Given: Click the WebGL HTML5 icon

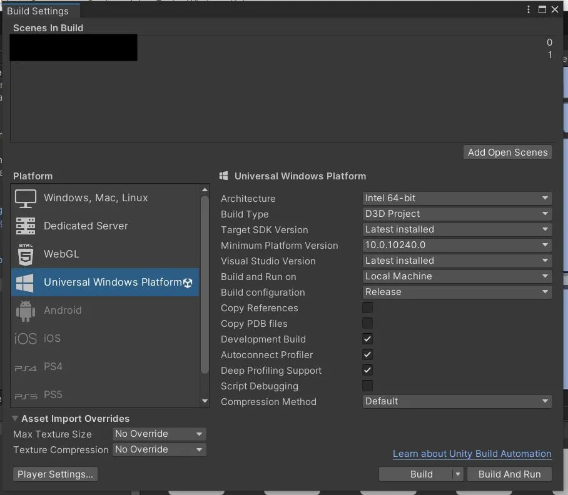Looking at the screenshot, I should click(26, 254).
